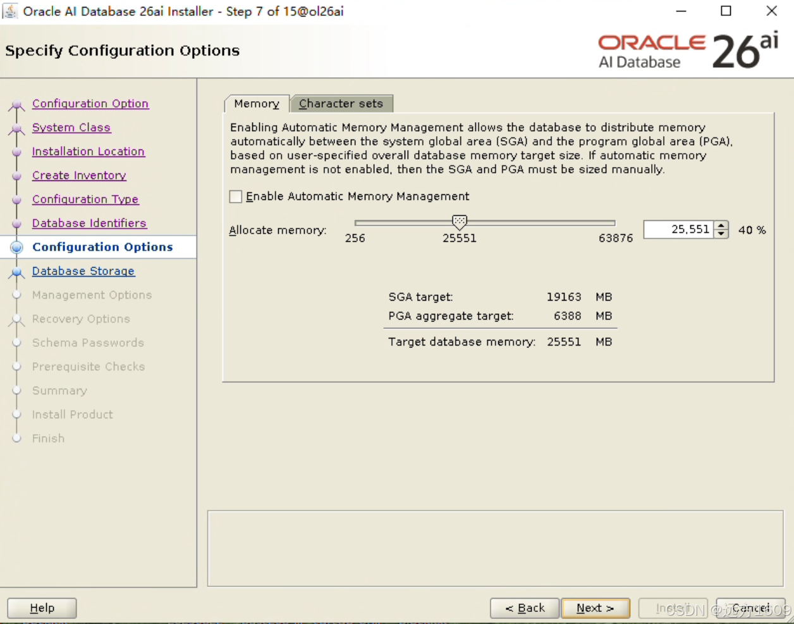Go to the Configuration Type step
The width and height of the screenshot is (794, 624).
(85, 199)
